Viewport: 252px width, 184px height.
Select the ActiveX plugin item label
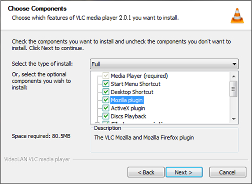point(128,108)
